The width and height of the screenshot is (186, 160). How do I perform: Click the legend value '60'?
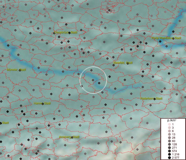click(x=174, y=141)
